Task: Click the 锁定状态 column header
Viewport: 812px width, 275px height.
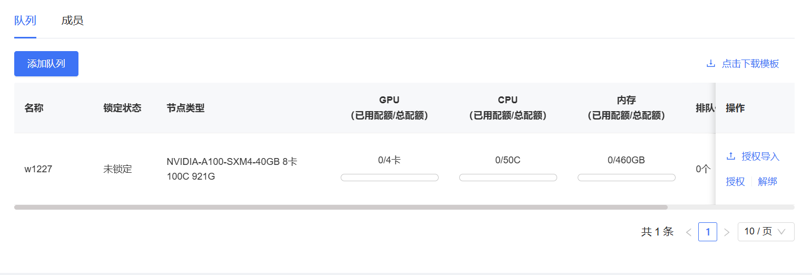Action: pyautogui.click(x=123, y=108)
